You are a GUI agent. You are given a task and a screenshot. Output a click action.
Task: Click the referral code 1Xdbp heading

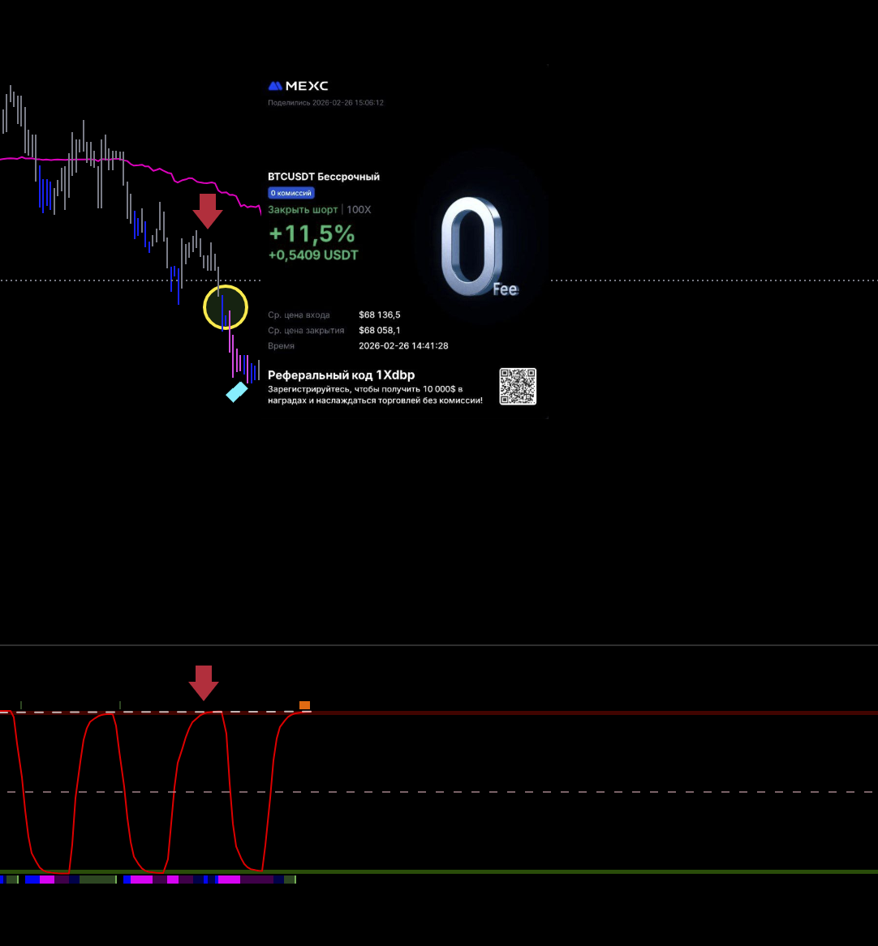[341, 375]
